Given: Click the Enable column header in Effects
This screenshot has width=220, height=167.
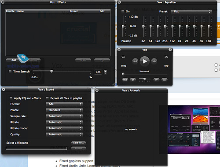Looking at the screenshot, I should click(10, 11).
